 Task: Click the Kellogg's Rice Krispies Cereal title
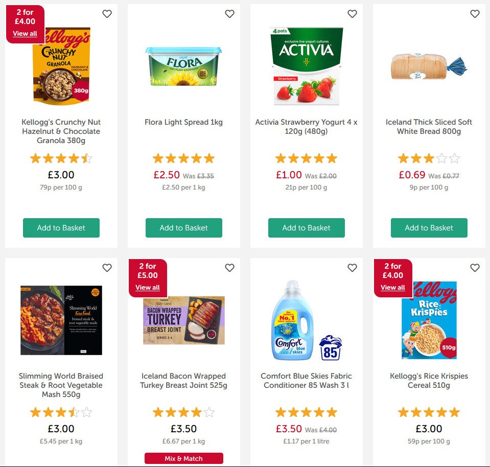tap(429, 380)
